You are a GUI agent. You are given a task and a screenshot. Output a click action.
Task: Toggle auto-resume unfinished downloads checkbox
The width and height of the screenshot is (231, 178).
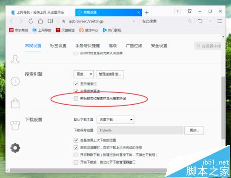76,148
